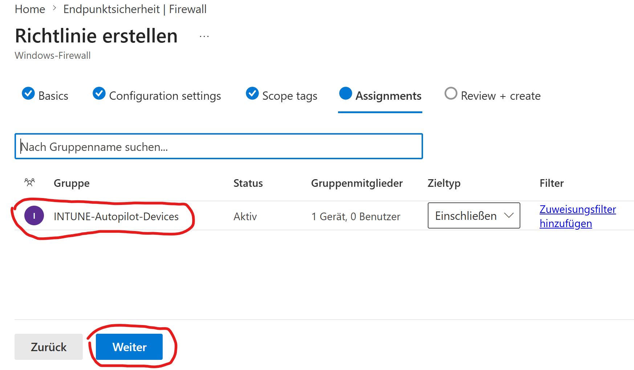Screen dimensions: 634x370
Task: Click the Review + create circle icon
Action: click(451, 94)
